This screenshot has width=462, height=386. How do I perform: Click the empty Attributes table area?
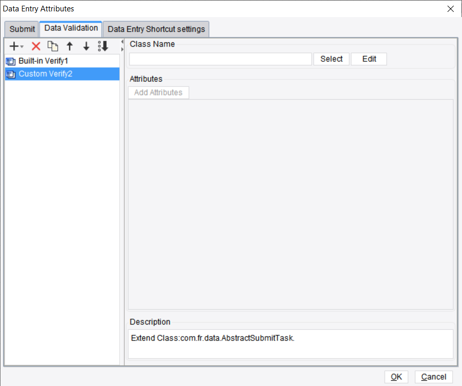tap(290, 205)
